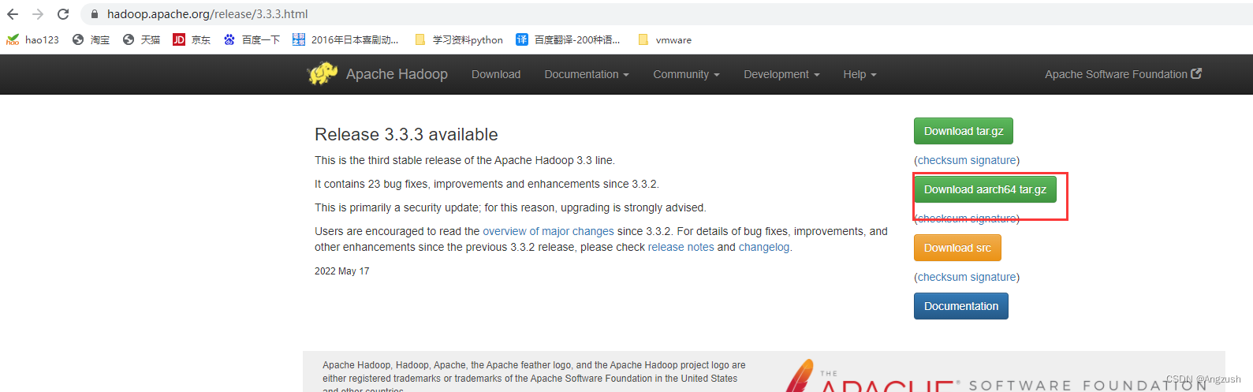The image size is (1253, 392).
Task: Open the Apache Software Foundation link
Action: click(x=1123, y=74)
